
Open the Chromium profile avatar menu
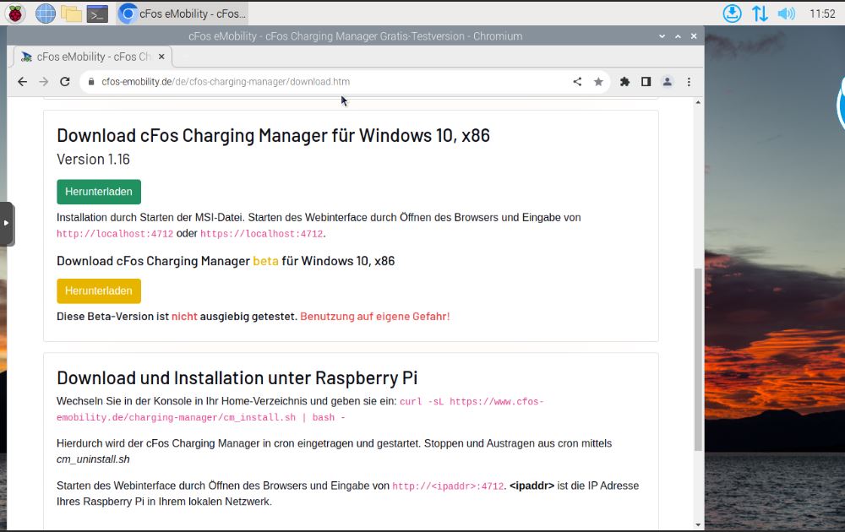[668, 82]
